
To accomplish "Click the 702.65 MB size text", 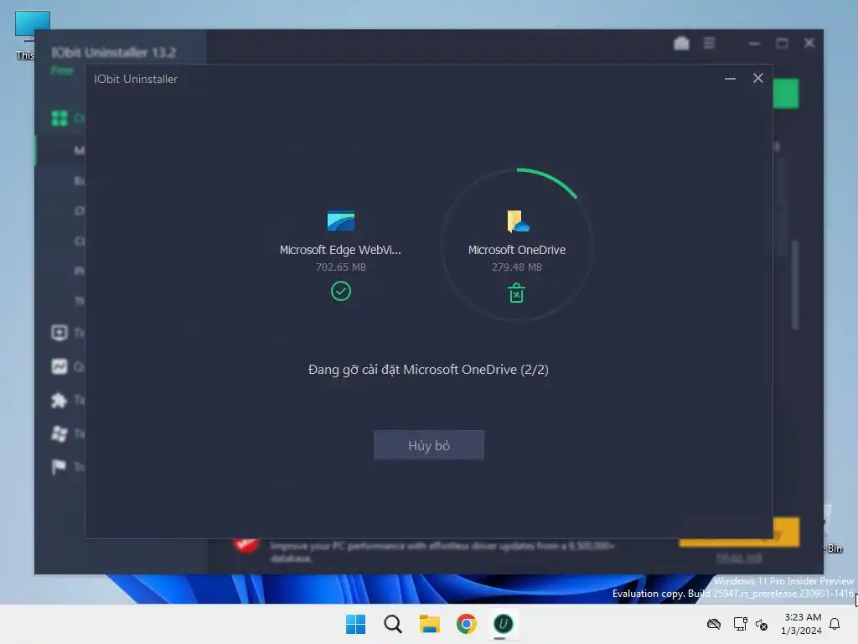I will (x=340, y=267).
